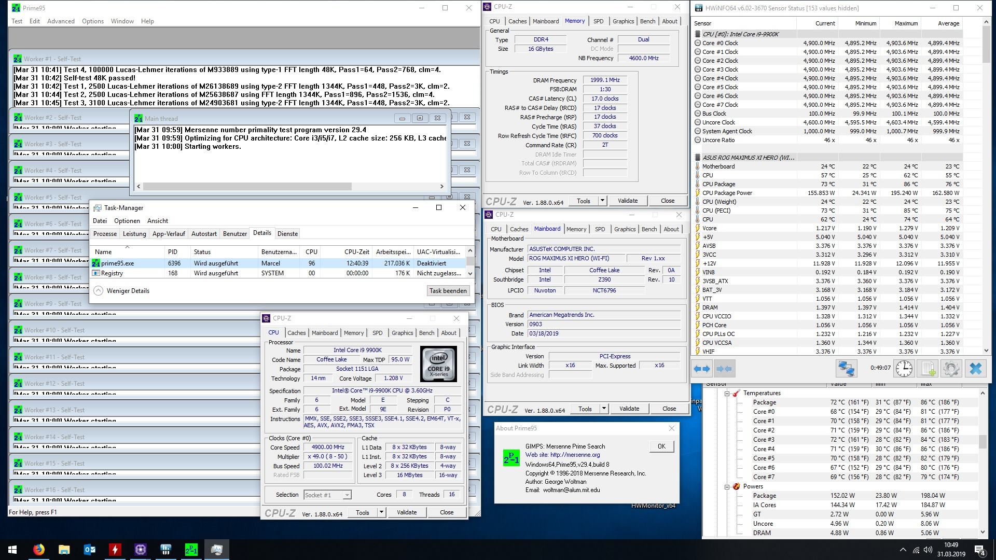Click HWMonitor vertical scrollbar thumb
Viewport: 996px width, 560px height.
tap(983, 441)
